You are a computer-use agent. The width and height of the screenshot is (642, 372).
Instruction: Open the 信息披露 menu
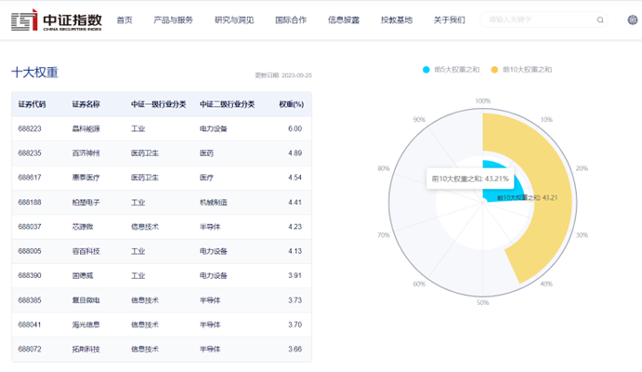344,20
